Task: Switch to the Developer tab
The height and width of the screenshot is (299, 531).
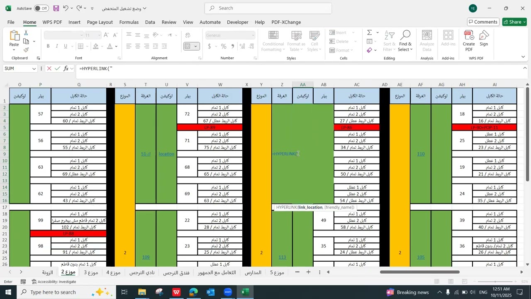Action: point(238,22)
